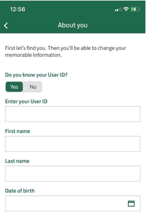
Task: Tap the 12:56 clock in status bar
Action: tap(18, 9)
